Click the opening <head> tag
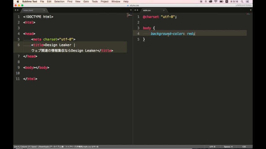 (29, 34)
